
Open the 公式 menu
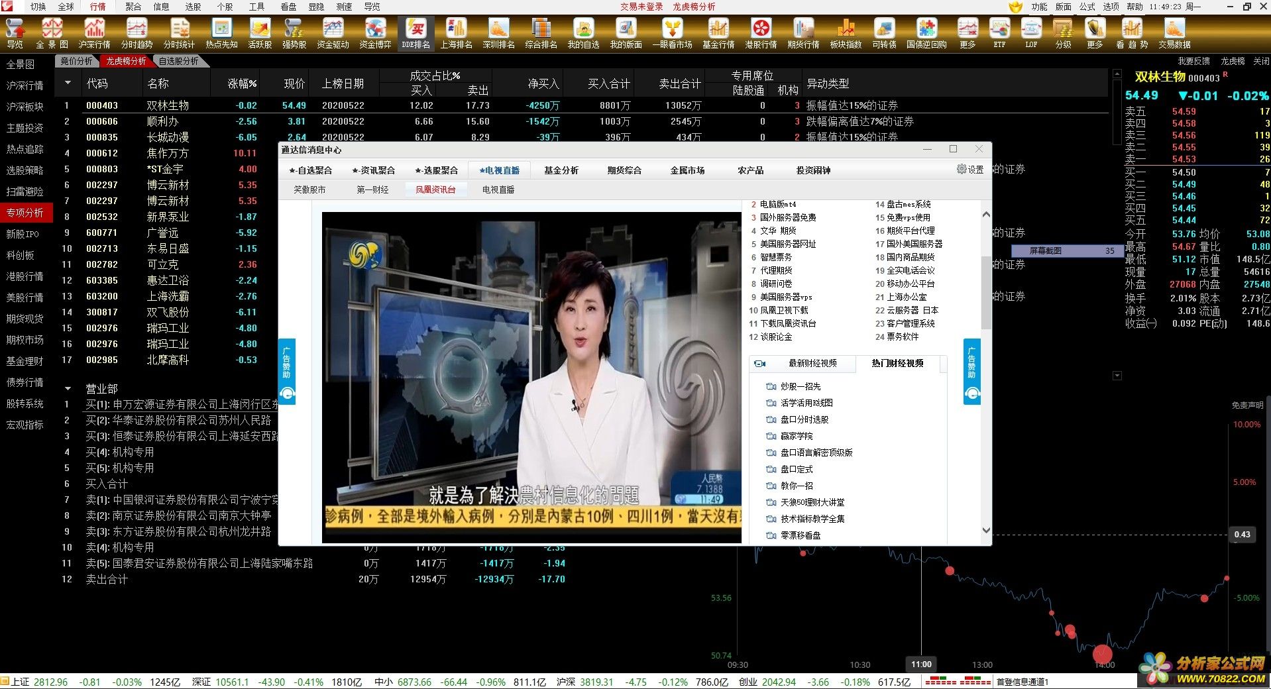[1087, 7]
